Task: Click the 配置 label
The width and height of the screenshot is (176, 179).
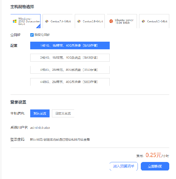Action: pyautogui.click(x=14, y=46)
